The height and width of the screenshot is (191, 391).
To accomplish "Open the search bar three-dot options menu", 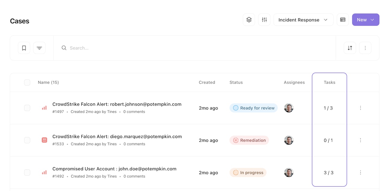I will [x=365, y=48].
